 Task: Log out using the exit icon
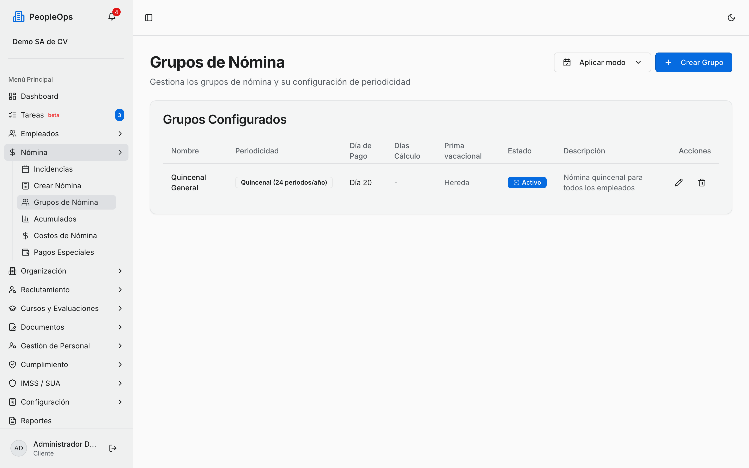coord(113,448)
